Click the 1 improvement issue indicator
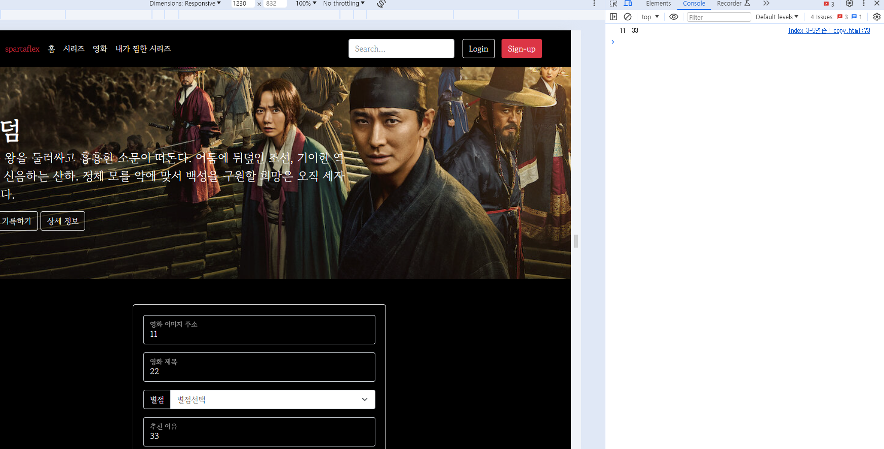884x449 pixels. click(x=857, y=17)
